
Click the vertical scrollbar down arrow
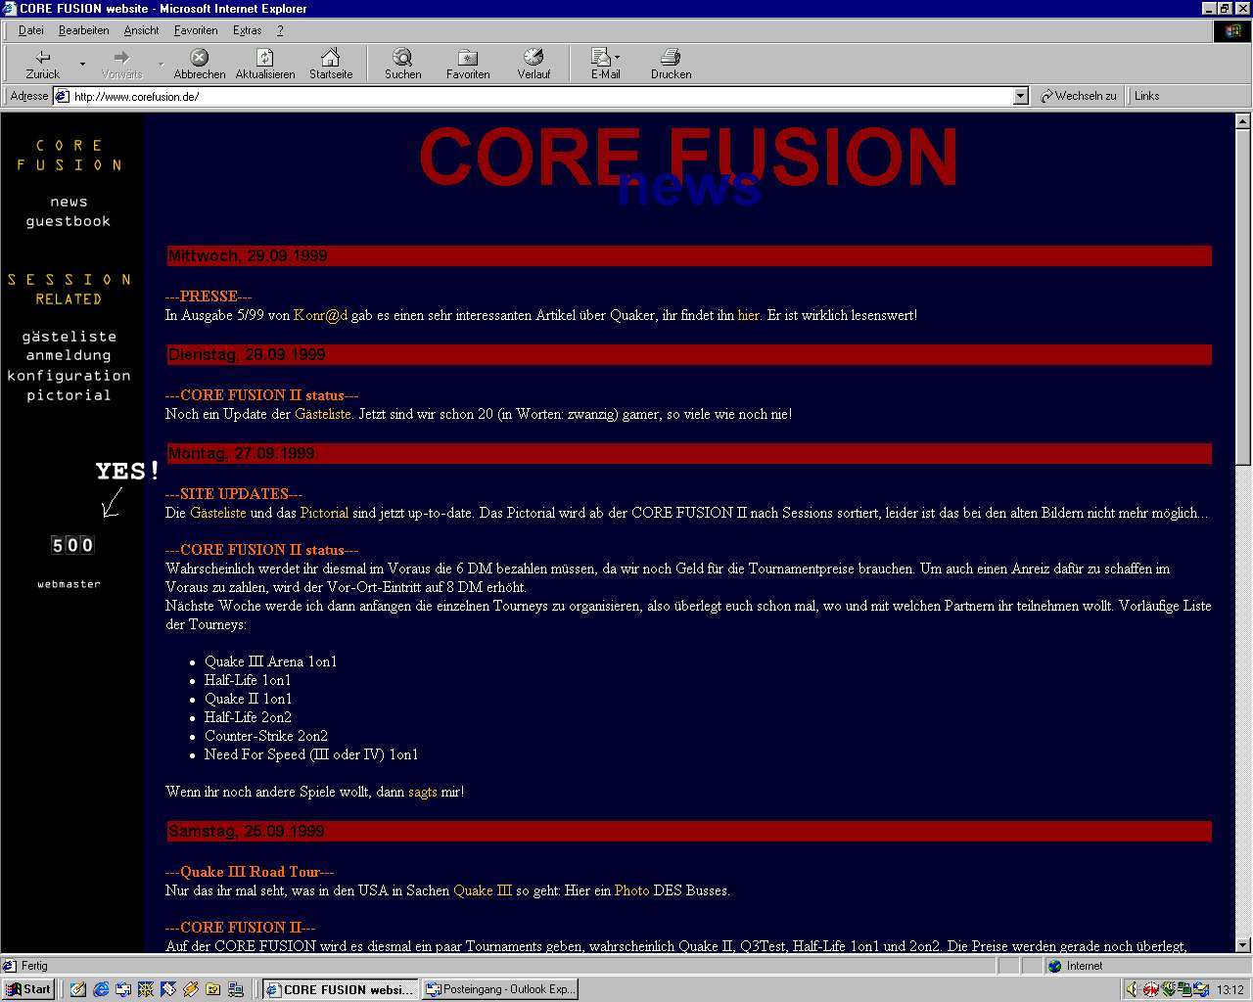(x=1242, y=945)
